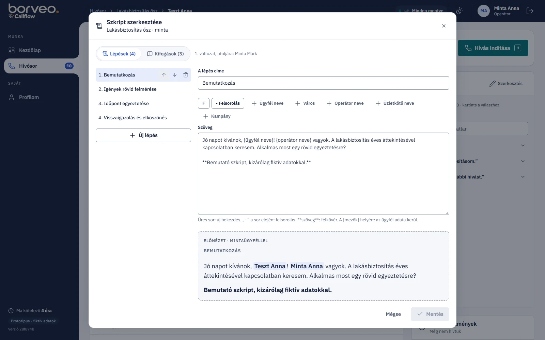
Task: Click the Szerkesztés edit button behind dialog
Action: (506, 84)
